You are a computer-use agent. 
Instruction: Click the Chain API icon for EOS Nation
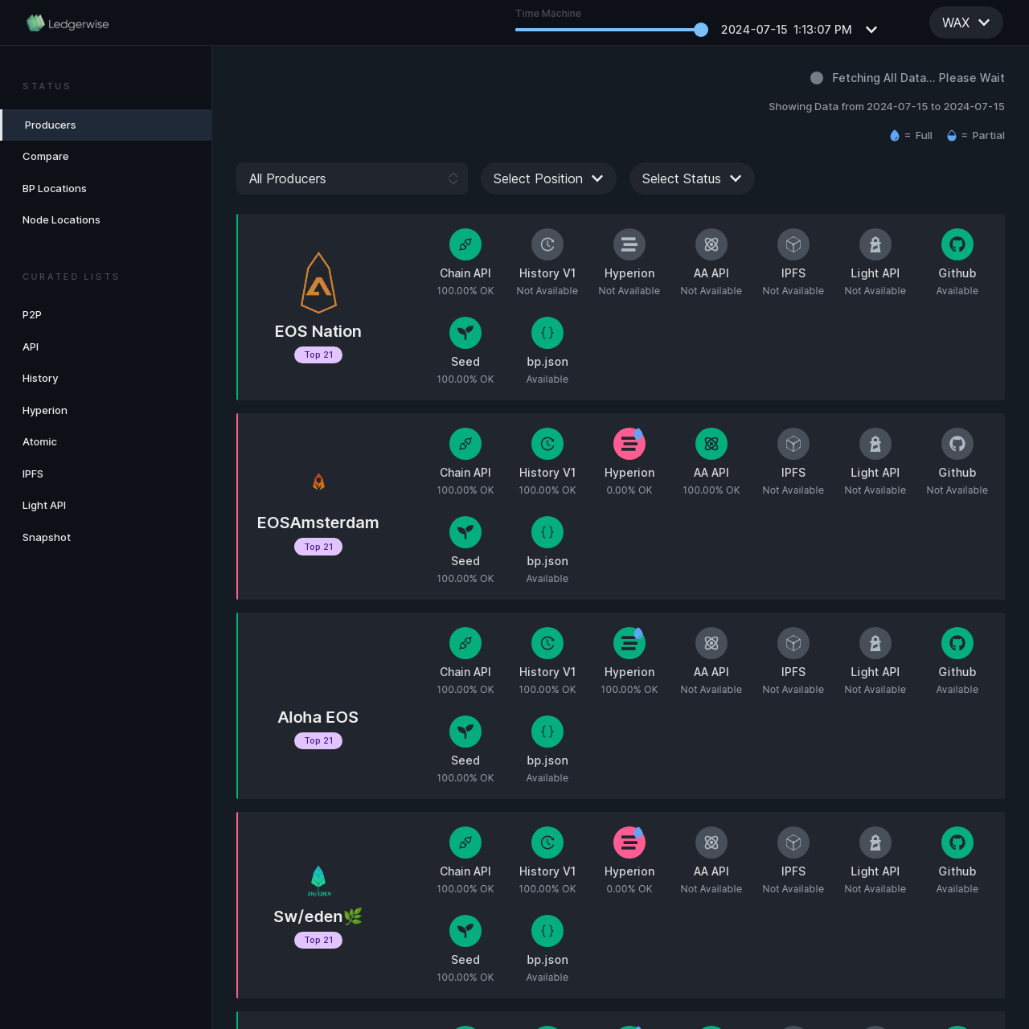[465, 244]
